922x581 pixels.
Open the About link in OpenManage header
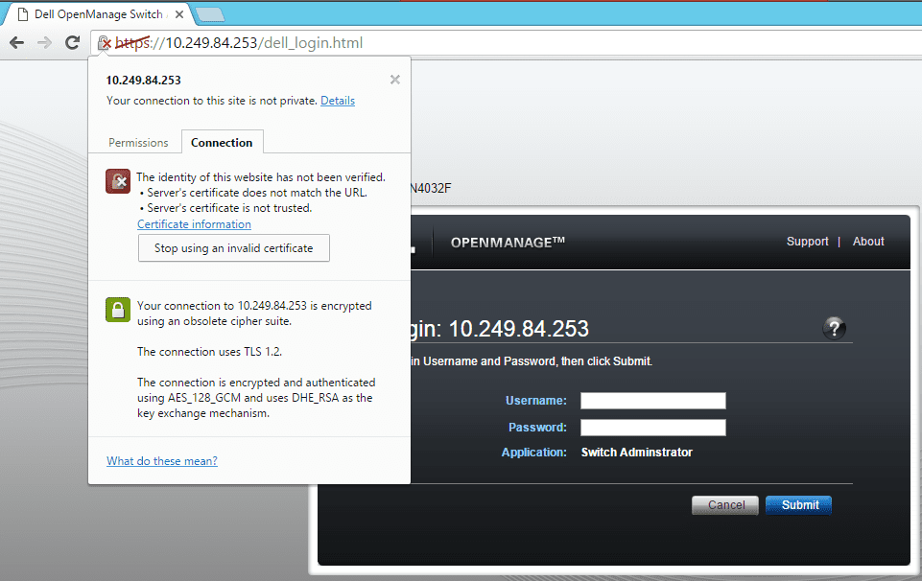868,241
